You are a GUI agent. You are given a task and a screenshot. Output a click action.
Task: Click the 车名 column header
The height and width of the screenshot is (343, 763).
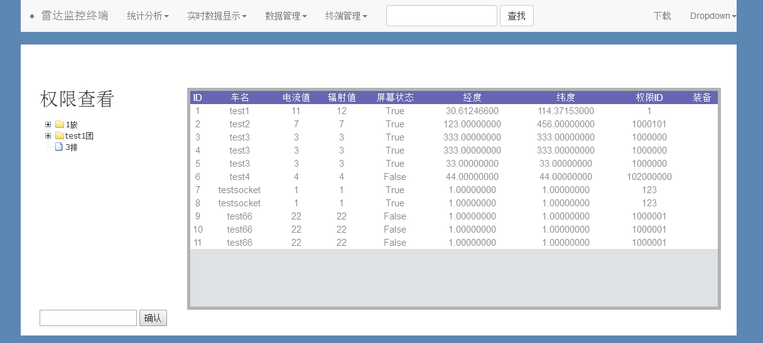[240, 97]
